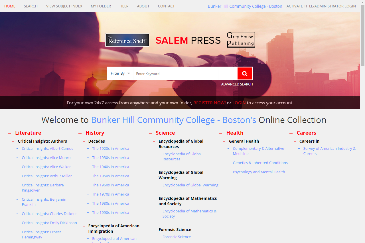Viewport: 365px width, 243px height.
Task: Click the vertical page scrollbar thumb
Action: pos(362,36)
